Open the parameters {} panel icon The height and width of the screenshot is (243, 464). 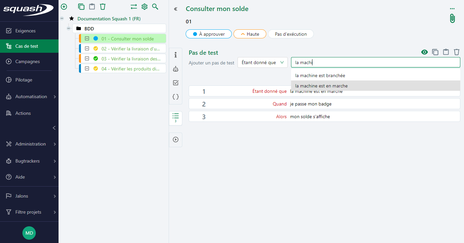(x=176, y=97)
